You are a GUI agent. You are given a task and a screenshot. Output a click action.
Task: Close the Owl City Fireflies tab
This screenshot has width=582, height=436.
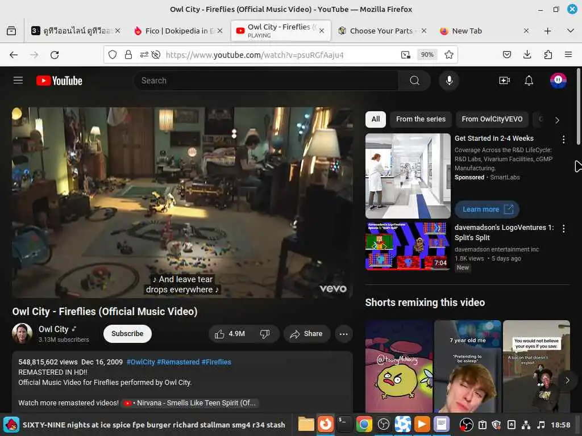click(x=322, y=31)
